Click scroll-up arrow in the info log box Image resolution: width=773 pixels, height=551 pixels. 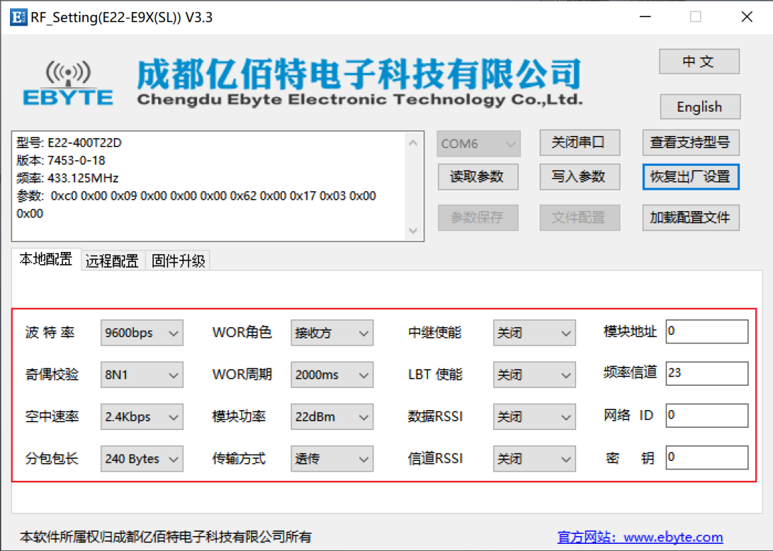coord(413,142)
